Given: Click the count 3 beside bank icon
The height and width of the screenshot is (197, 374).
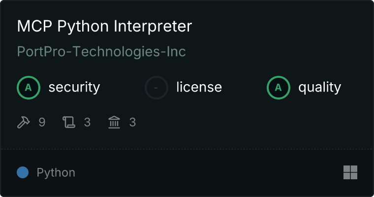Looking at the screenshot, I should 132,122.
